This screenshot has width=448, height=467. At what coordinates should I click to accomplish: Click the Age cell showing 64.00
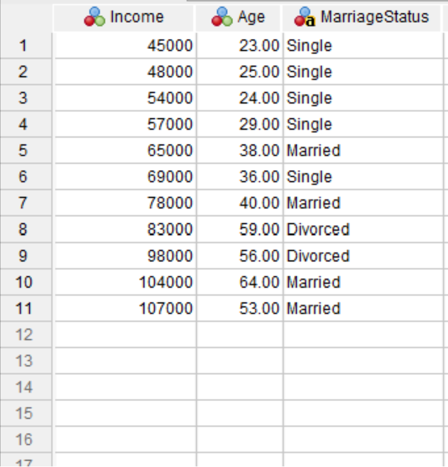tap(240, 282)
